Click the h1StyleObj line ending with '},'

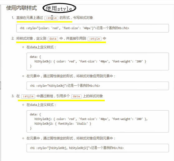[x=91, y=119]
